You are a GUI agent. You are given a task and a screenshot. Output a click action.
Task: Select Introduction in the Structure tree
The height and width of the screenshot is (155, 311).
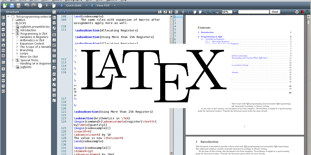click(28, 30)
